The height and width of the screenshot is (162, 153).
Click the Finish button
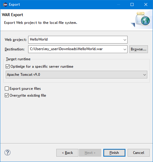click(x=114, y=153)
